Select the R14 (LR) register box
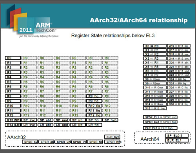The image size is (196, 153). coord(13,125)
